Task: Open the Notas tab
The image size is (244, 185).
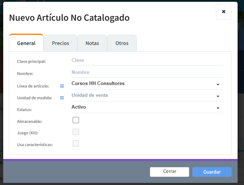Action: 92,43
